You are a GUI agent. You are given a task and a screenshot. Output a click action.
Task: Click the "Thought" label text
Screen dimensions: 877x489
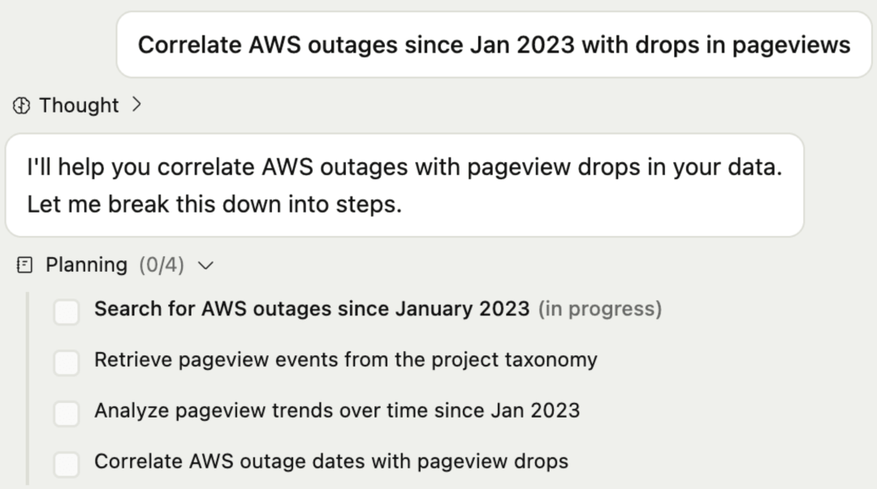click(79, 105)
